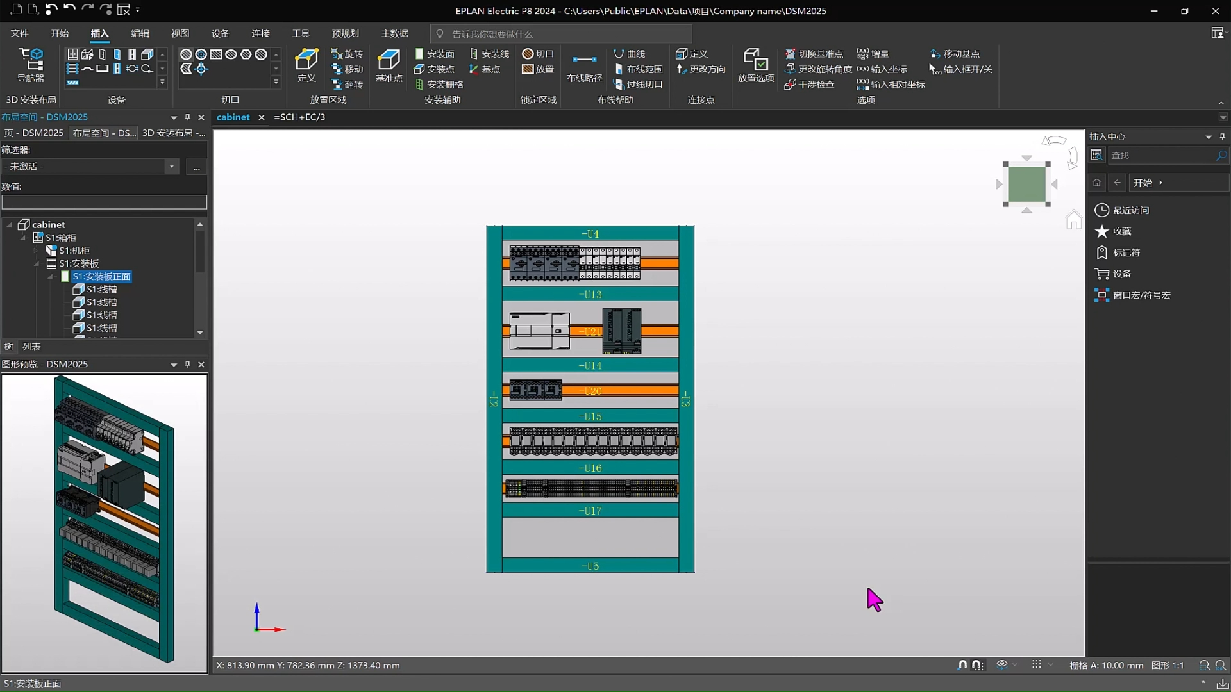
Task: Click the home icon in Insert Center
Action: coord(1097,183)
